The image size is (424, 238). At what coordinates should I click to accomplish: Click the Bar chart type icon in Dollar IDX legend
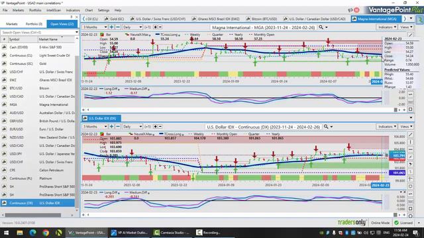click(102, 134)
